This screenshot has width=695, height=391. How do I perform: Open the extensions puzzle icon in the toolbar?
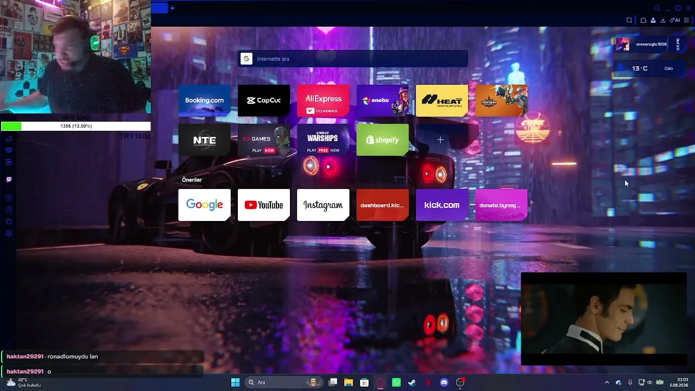pyautogui.click(x=643, y=20)
